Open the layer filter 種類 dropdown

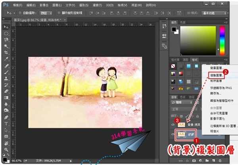click(x=182, y=102)
